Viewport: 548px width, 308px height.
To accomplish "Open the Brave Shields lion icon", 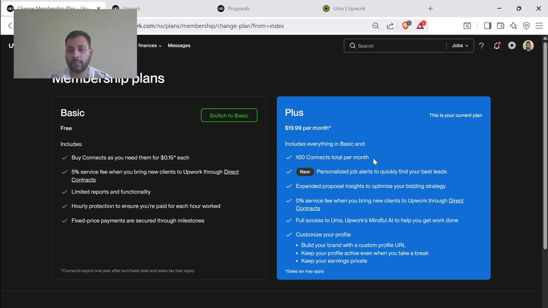I will click(405, 25).
